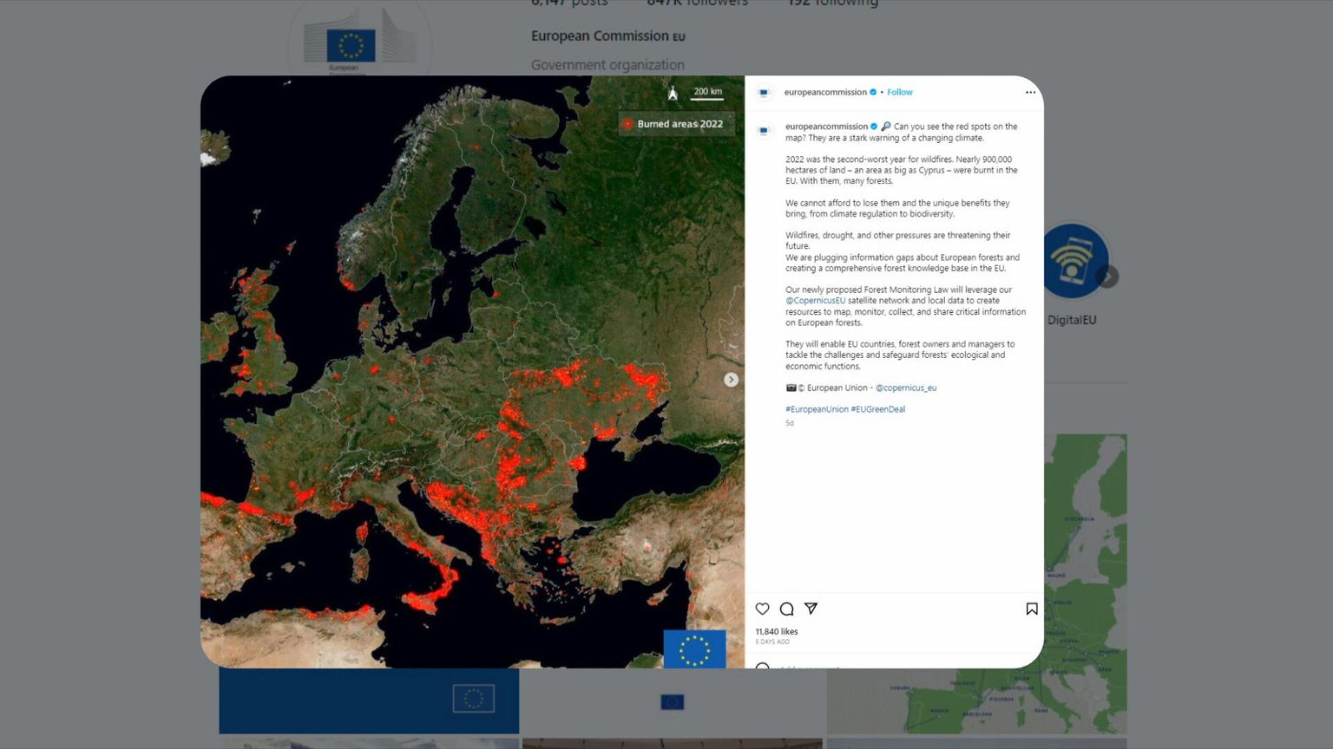
Task: Open the #EuropeanUnion hashtag
Action: click(x=817, y=409)
